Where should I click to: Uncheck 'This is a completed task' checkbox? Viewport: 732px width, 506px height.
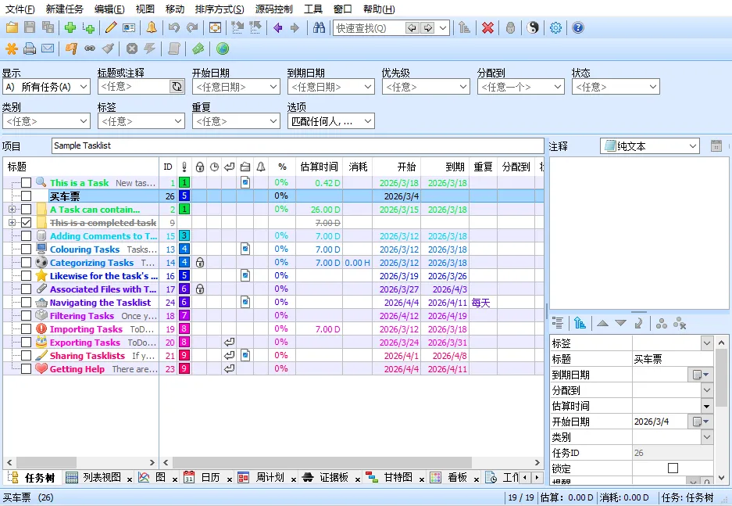(x=26, y=222)
